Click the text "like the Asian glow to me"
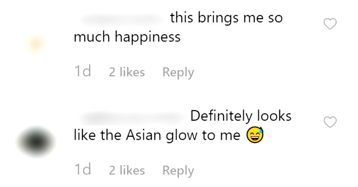 pos(157,135)
